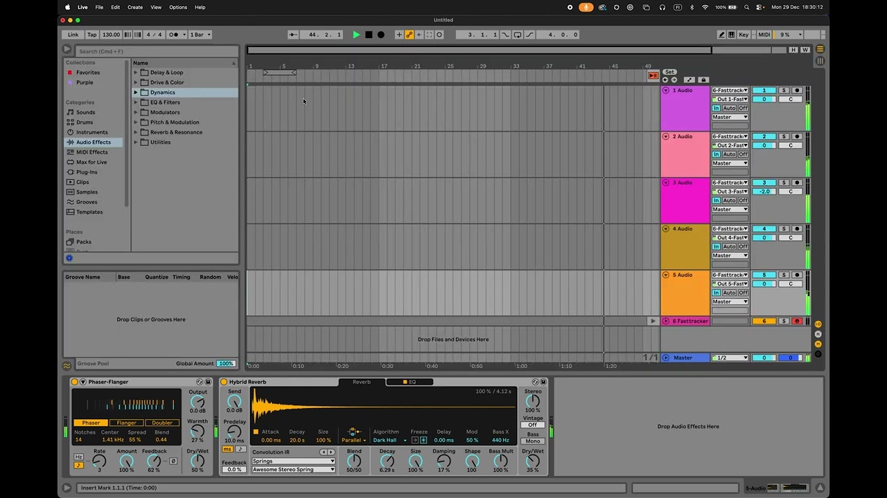Screen dimensions: 887x498
Task: Click the Key map mode button
Action: (744, 35)
